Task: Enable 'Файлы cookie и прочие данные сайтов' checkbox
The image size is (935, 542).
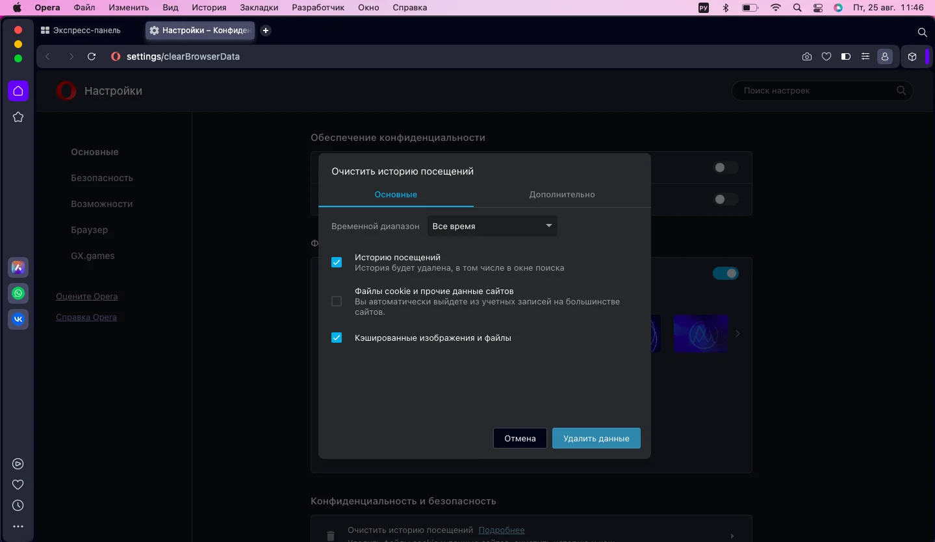Action: coord(337,301)
